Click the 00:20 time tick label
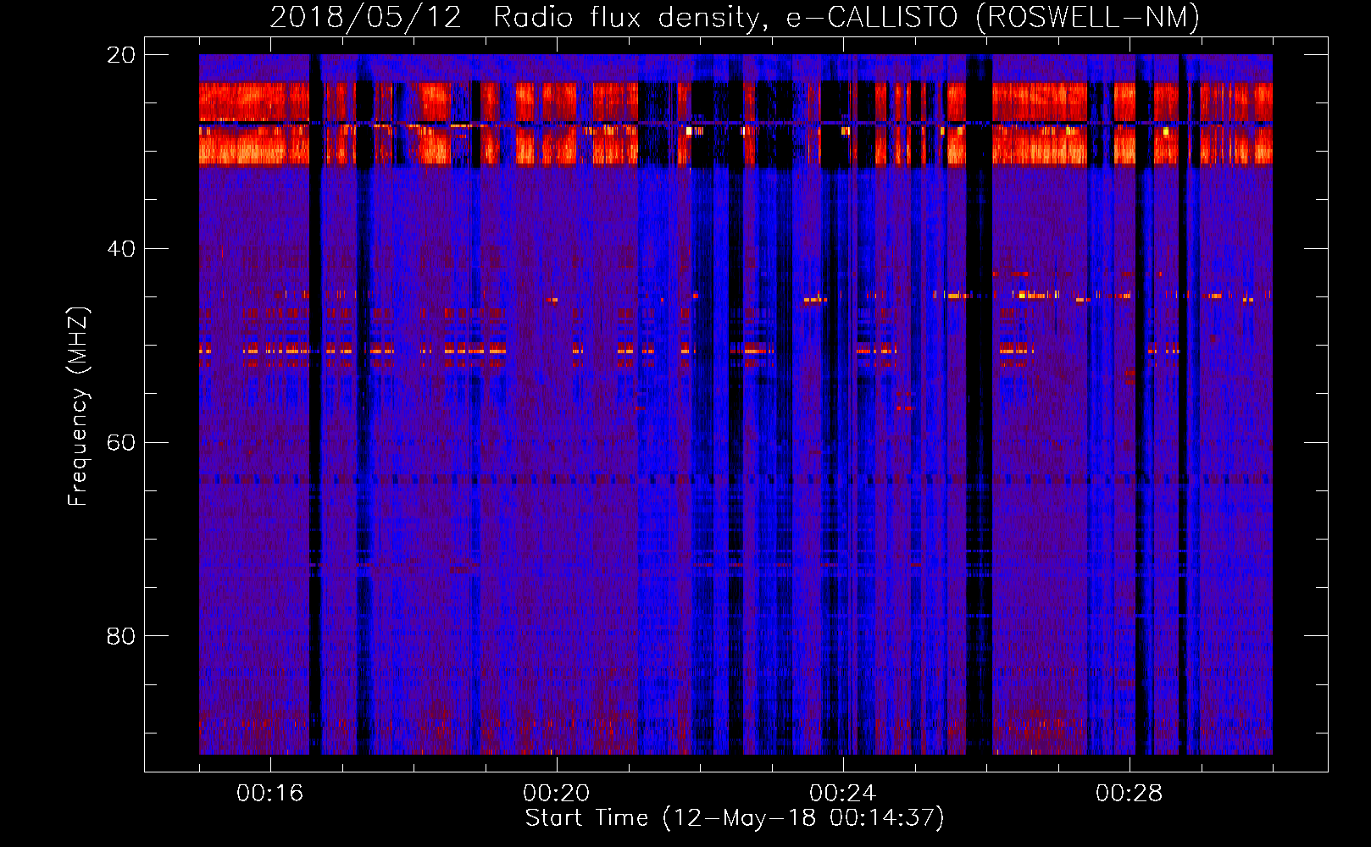This screenshot has height=847, width=1371. pyautogui.click(x=556, y=794)
